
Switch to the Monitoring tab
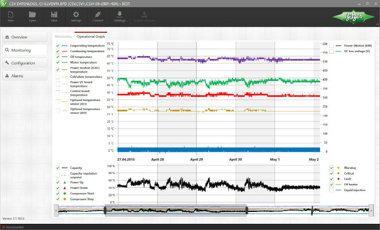point(63,36)
